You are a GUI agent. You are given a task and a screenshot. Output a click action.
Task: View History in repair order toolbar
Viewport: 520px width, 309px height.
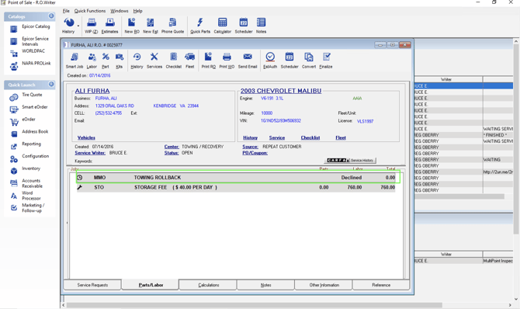click(137, 61)
